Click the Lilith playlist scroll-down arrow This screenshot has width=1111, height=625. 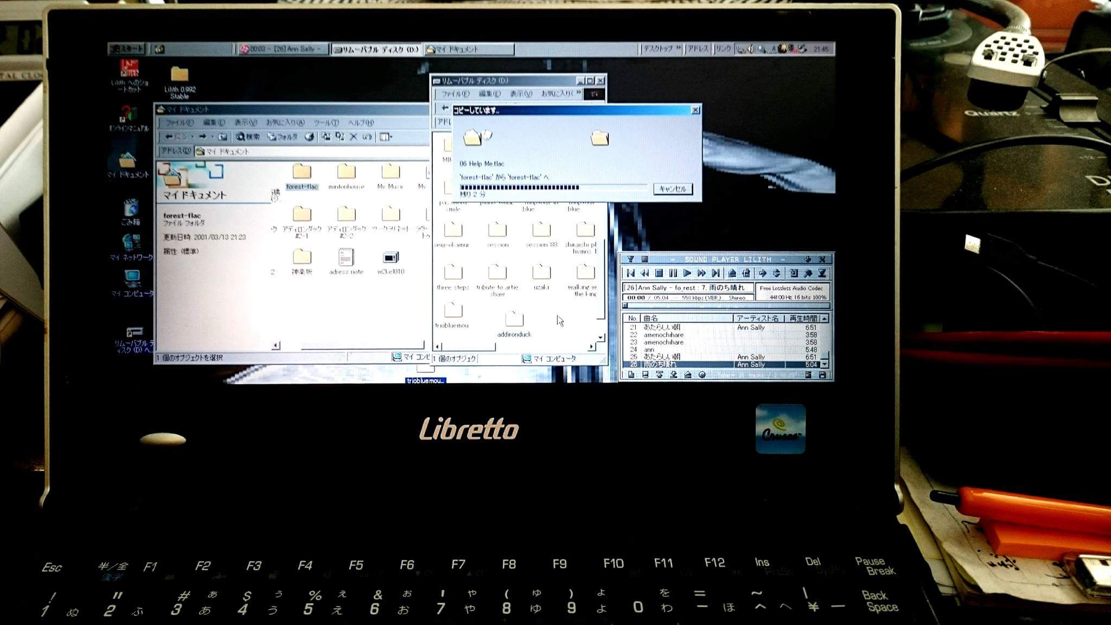point(825,365)
